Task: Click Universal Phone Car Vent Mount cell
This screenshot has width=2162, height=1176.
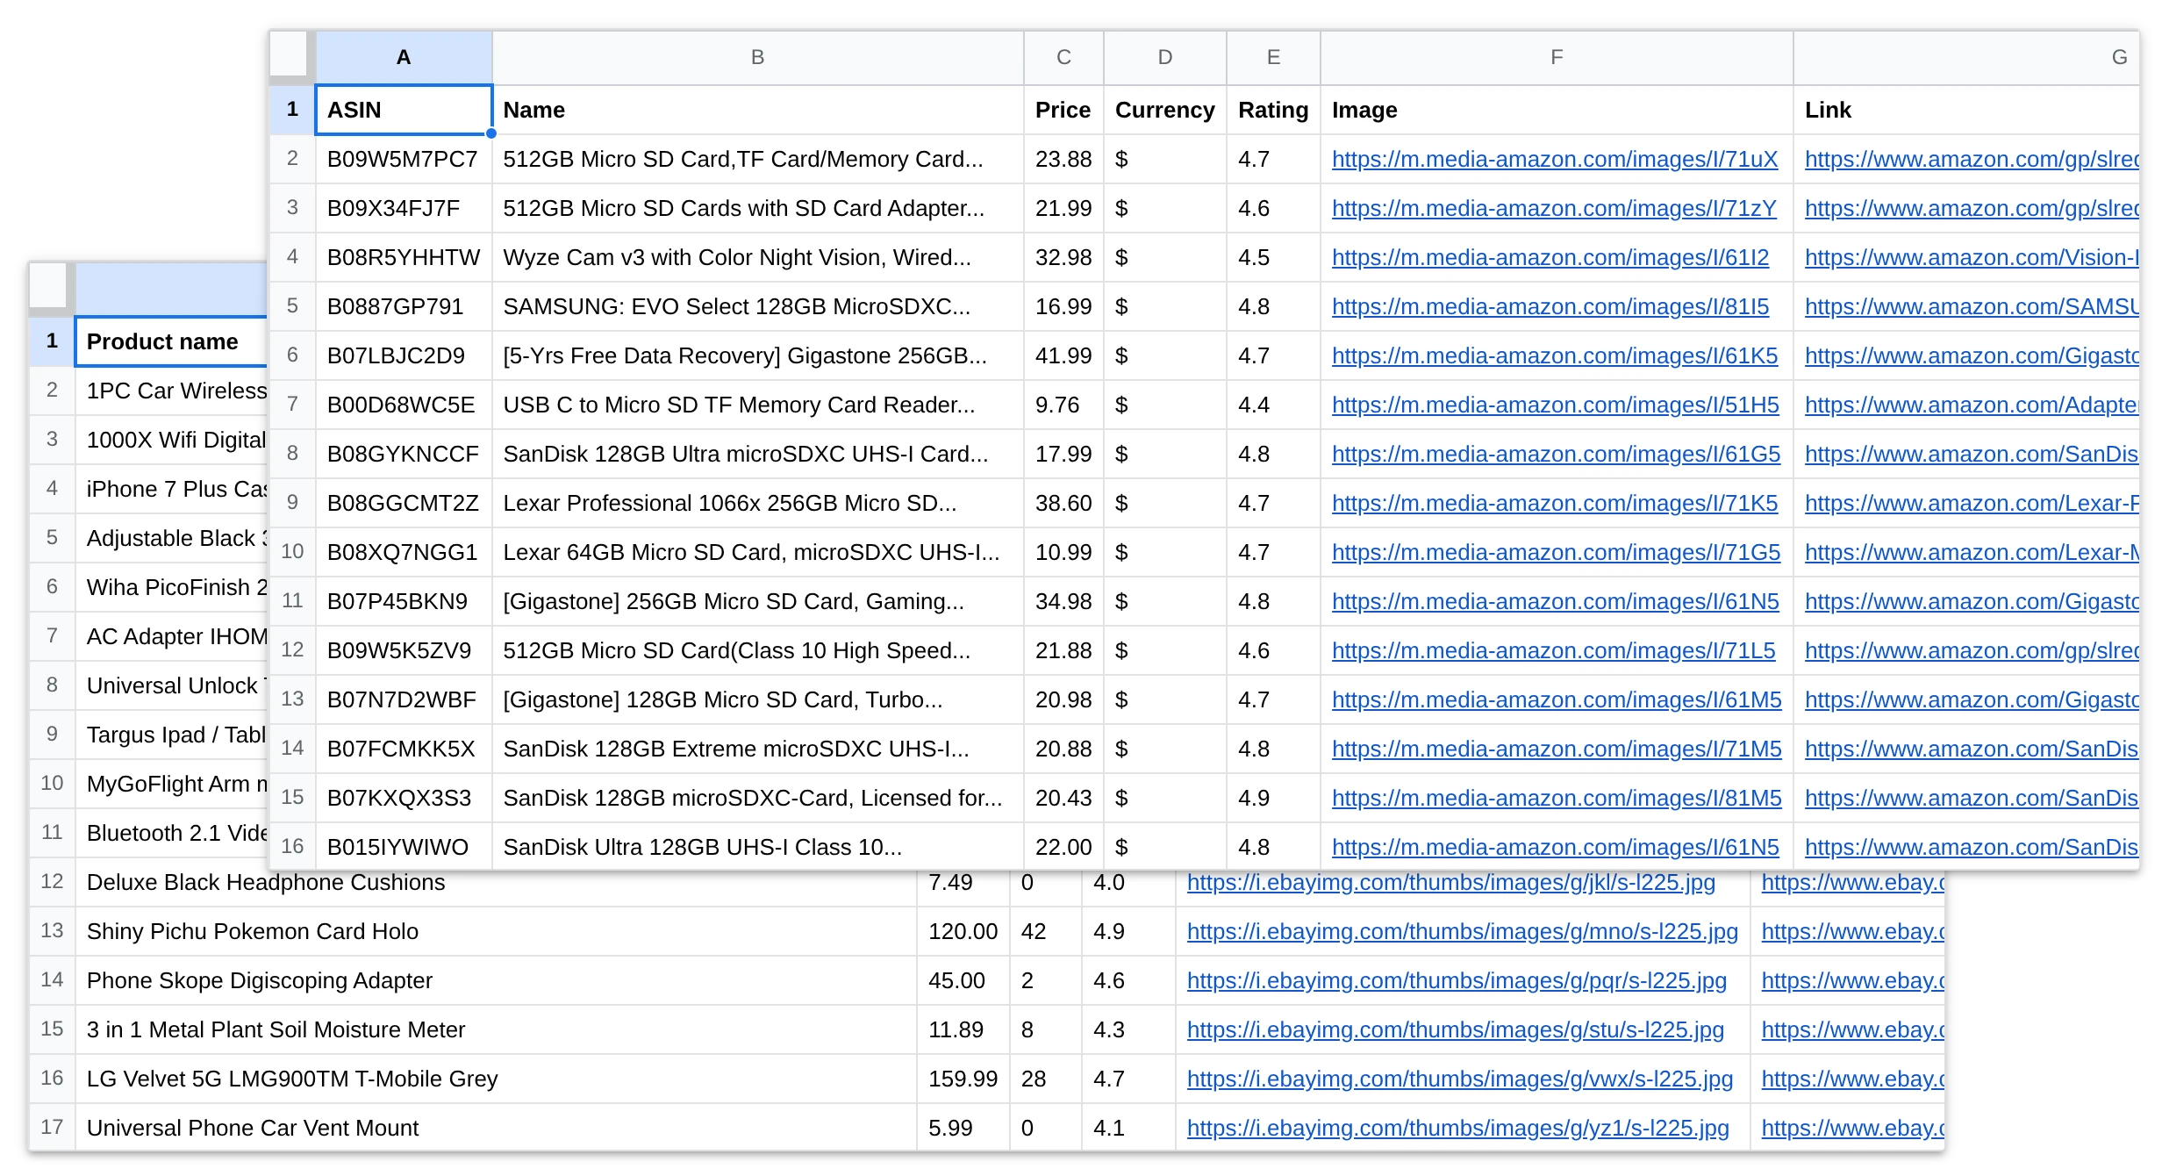Action: (x=496, y=1128)
